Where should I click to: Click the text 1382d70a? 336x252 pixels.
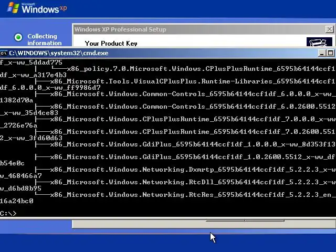[x=16, y=100]
